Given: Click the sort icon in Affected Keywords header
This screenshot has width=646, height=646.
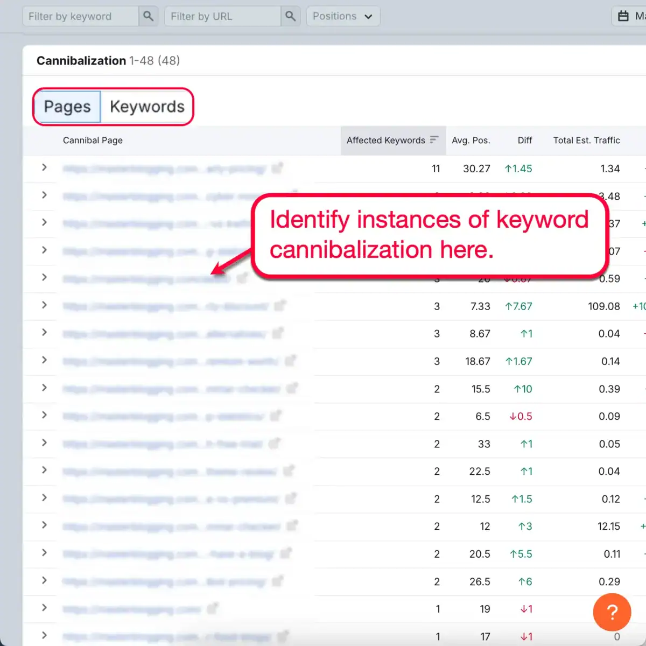Looking at the screenshot, I should (434, 140).
